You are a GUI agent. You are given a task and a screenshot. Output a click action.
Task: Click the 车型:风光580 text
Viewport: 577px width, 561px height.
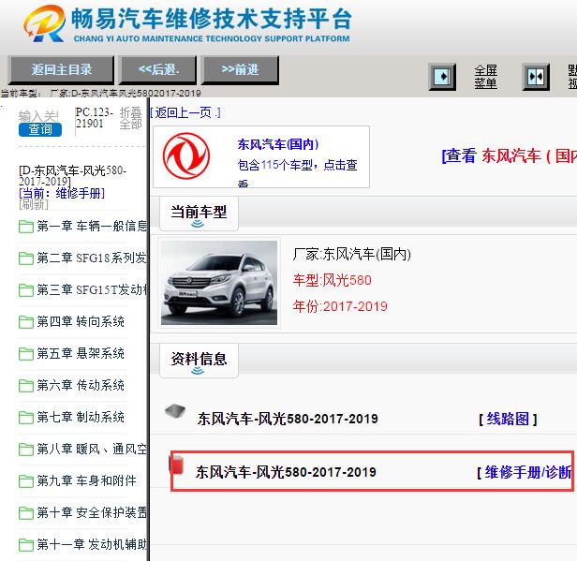[x=332, y=280]
